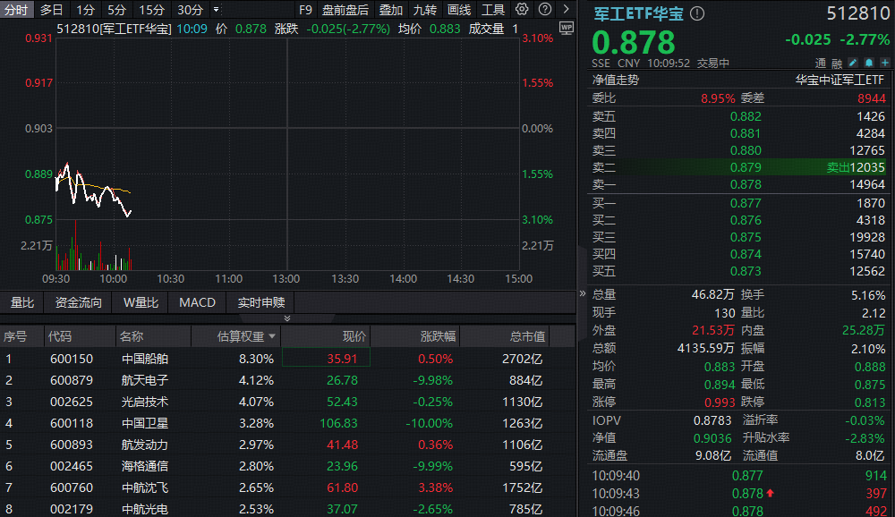Switch to the MACD tab

(x=197, y=302)
